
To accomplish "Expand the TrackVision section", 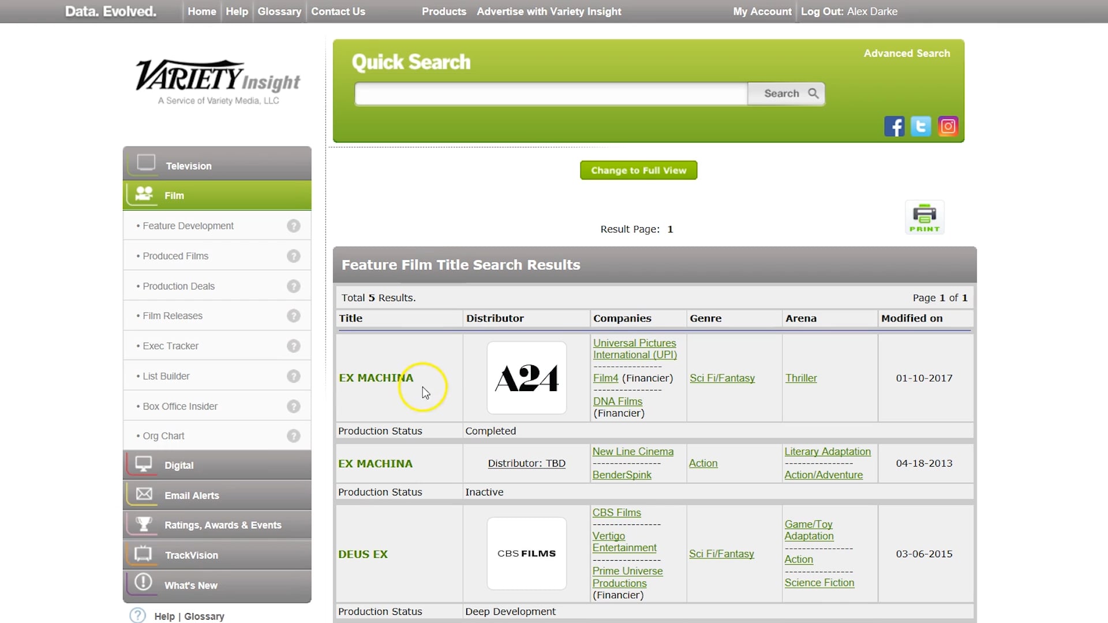I will (x=217, y=555).
